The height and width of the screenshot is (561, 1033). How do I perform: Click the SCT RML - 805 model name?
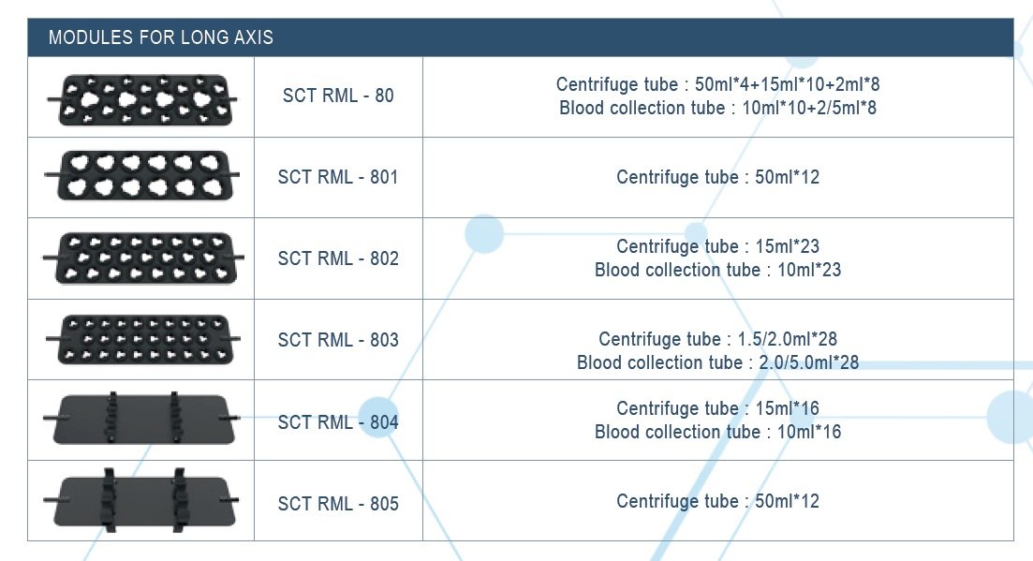[x=338, y=504]
